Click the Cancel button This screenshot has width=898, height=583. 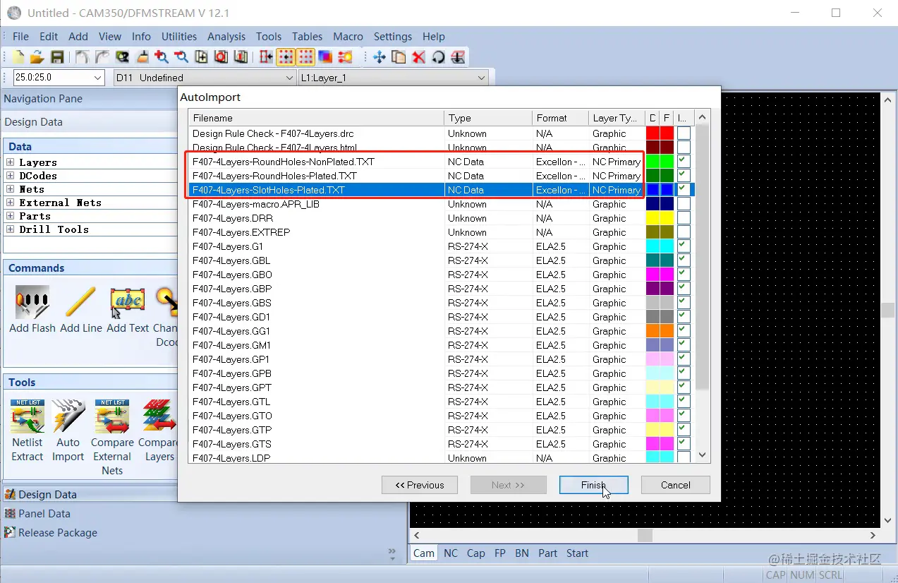click(x=676, y=485)
